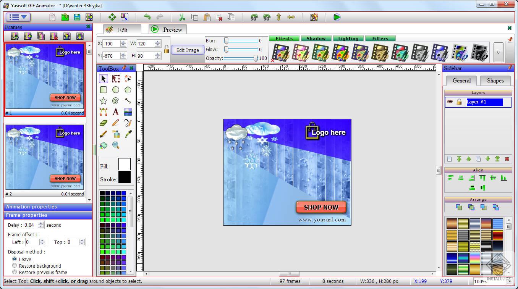Viewport: 518px width, 289px height.
Task: Choose the Restore previous frame option
Action: (15, 272)
